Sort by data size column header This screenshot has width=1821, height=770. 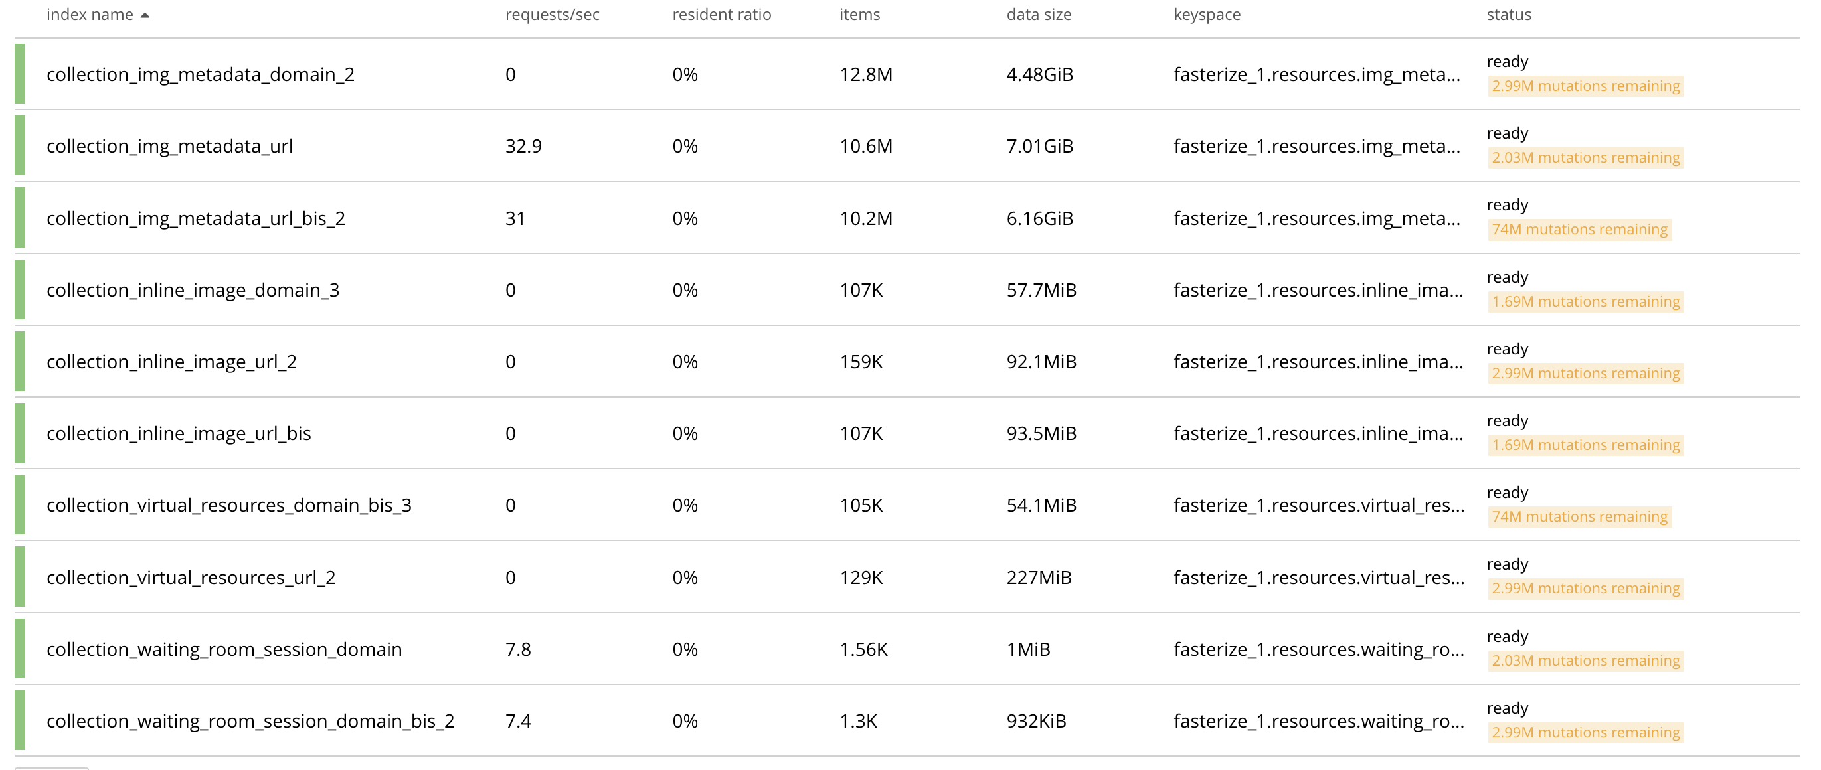coord(1039,15)
